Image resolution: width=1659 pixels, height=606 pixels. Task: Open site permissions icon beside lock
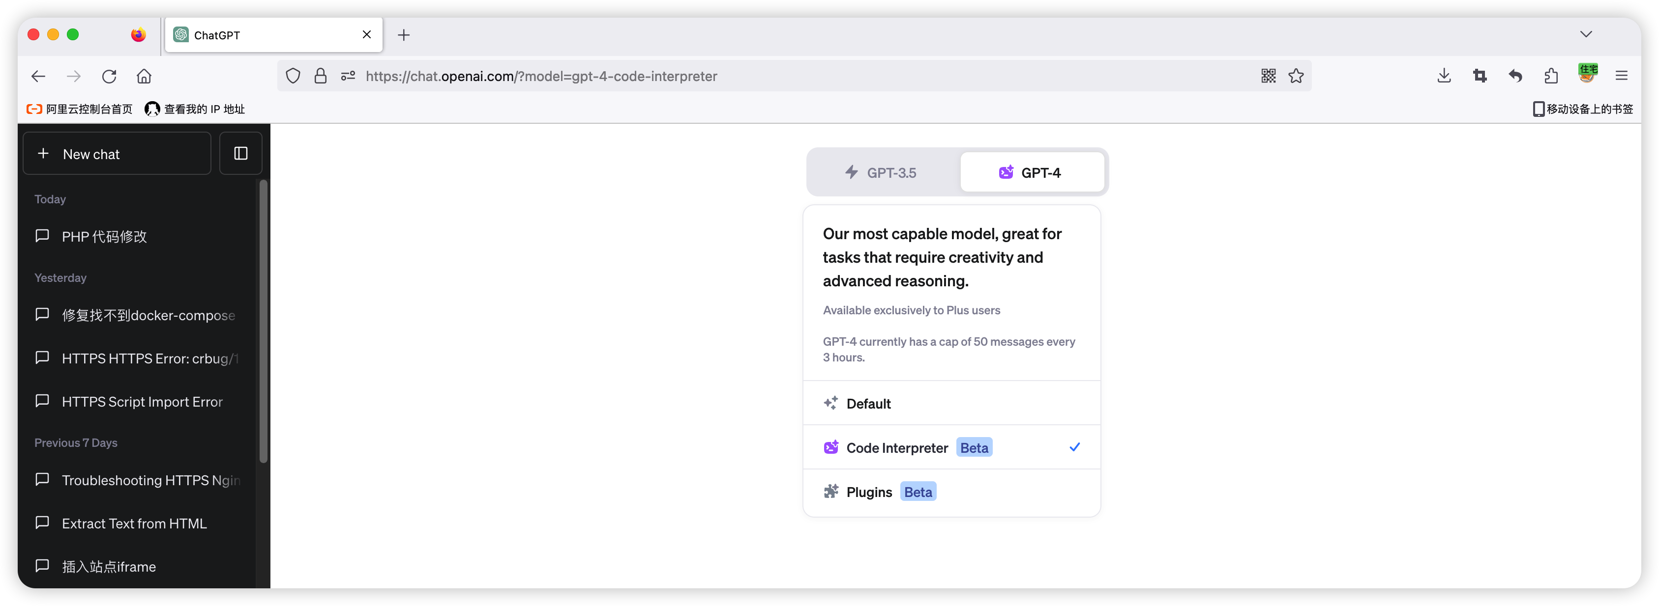pyautogui.click(x=348, y=76)
